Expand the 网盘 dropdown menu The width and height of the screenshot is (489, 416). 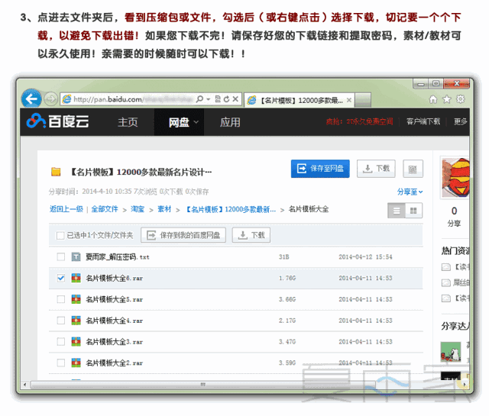[x=196, y=122]
